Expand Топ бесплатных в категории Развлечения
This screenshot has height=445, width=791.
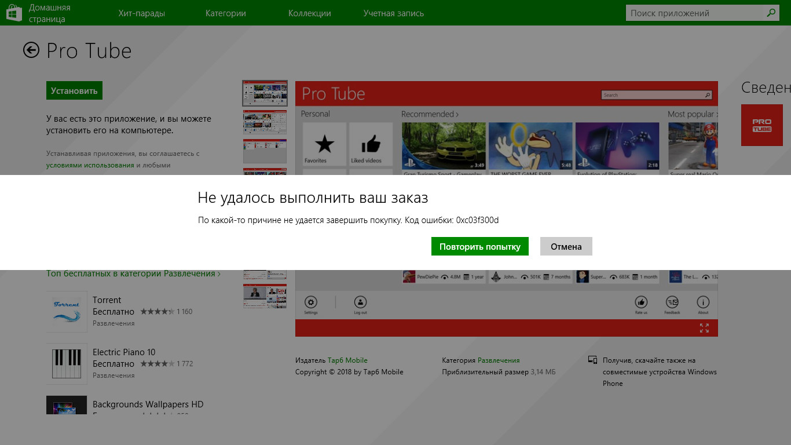click(134, 273)
